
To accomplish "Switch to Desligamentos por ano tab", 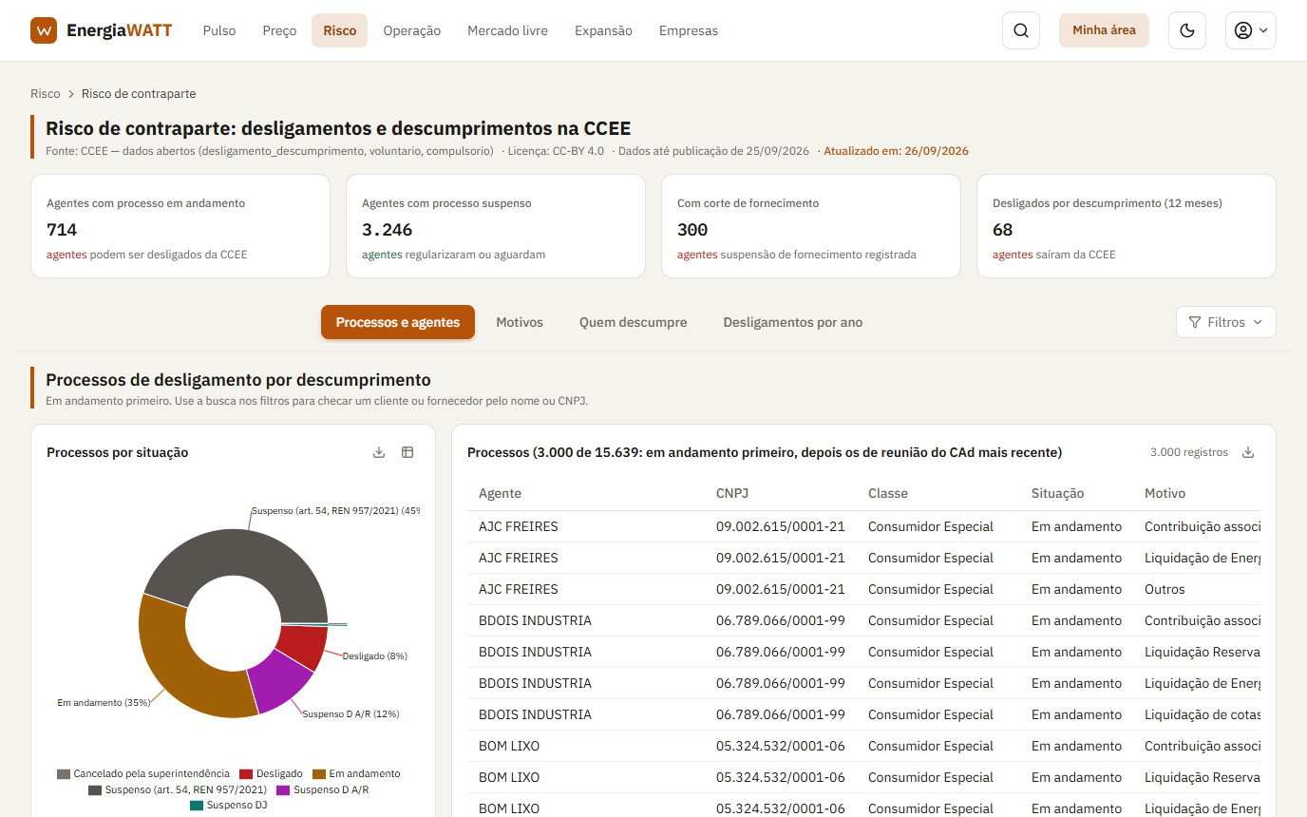I will [793, 322].
